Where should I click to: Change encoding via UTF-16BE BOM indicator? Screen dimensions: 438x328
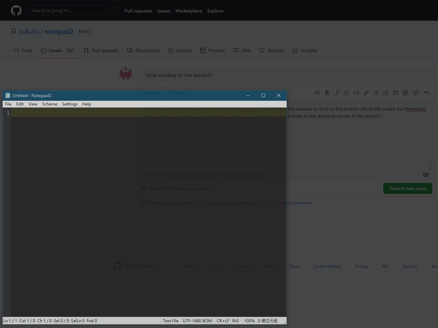click(197, 321)
